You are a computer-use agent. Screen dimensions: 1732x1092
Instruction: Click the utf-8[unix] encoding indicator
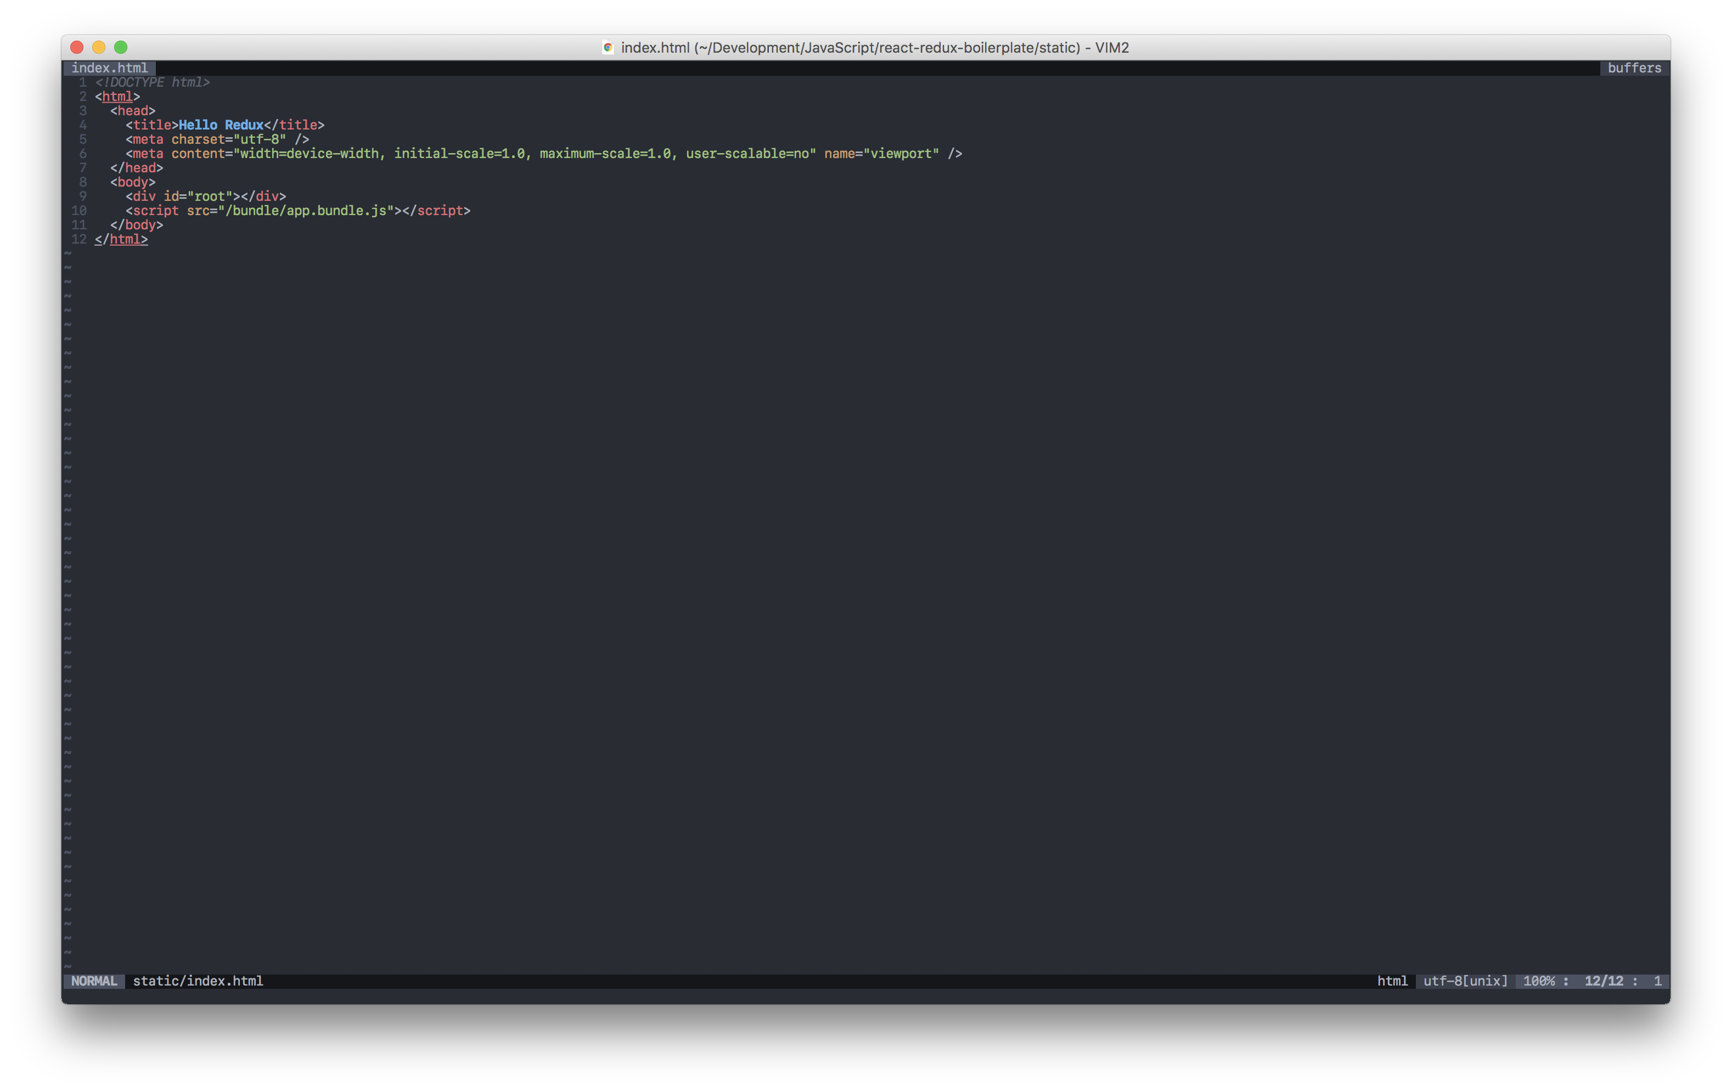[x=1465, y=981]
